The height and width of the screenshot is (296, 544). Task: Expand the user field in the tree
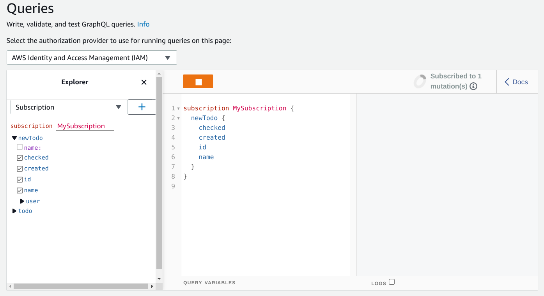pos(22,201)
